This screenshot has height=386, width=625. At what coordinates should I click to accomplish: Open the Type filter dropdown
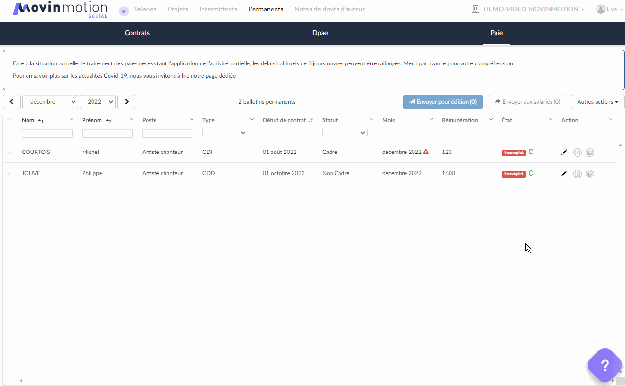tap(225, 133)
